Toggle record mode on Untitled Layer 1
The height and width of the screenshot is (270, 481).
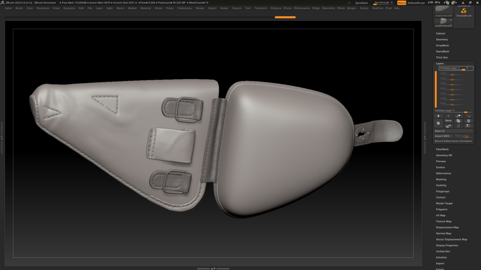471,68
